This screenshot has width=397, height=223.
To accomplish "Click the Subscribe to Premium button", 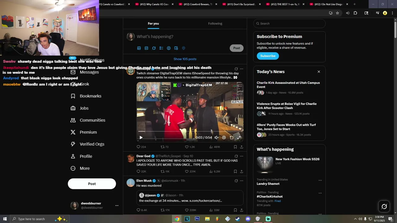I will pos(268,56).
